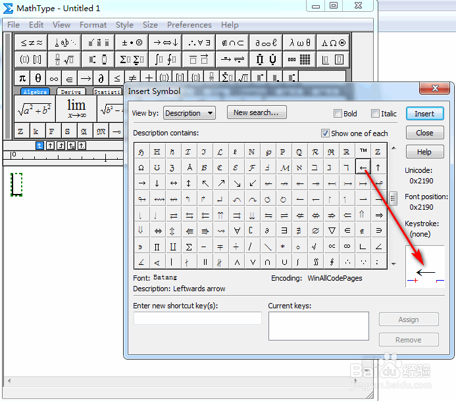
Task: Select the infinity ∞ symbol in the grid
Action: click(347, 247)
